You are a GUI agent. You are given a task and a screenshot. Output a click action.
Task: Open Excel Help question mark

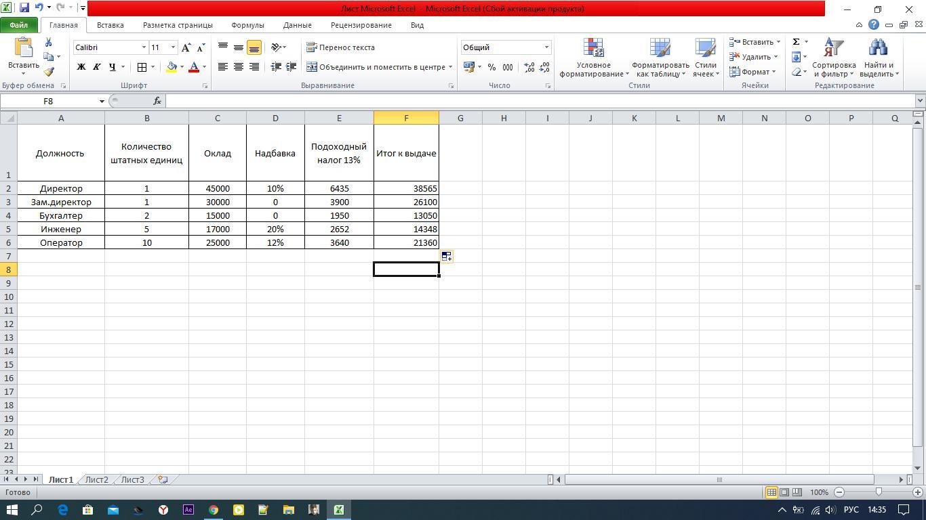pos(874,25)
